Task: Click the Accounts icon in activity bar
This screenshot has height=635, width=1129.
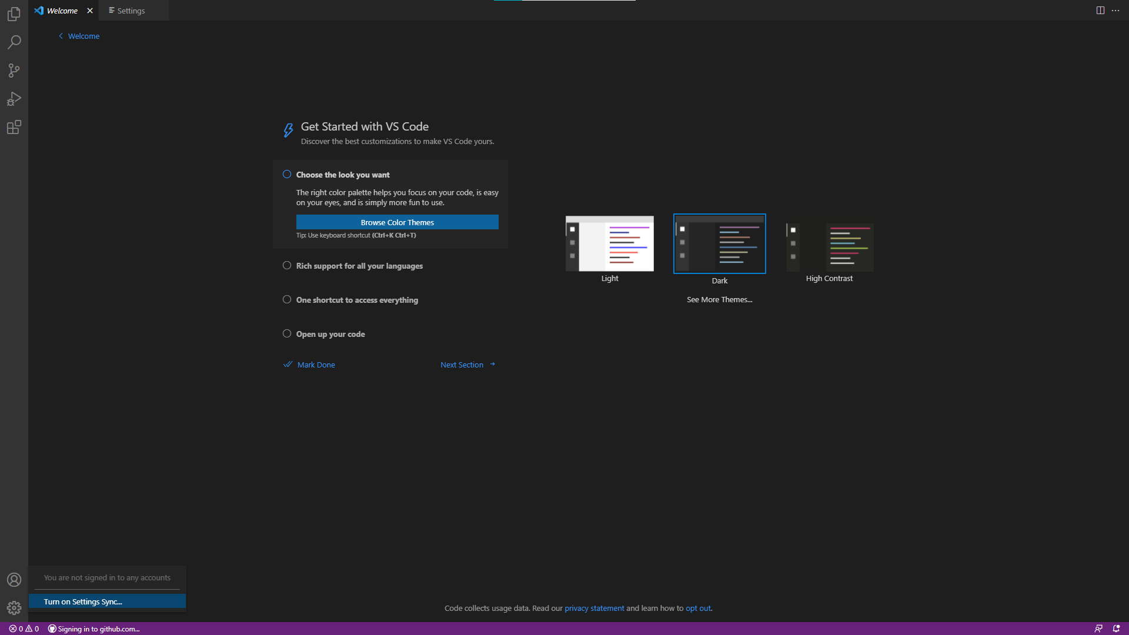Action: [14, 580]
